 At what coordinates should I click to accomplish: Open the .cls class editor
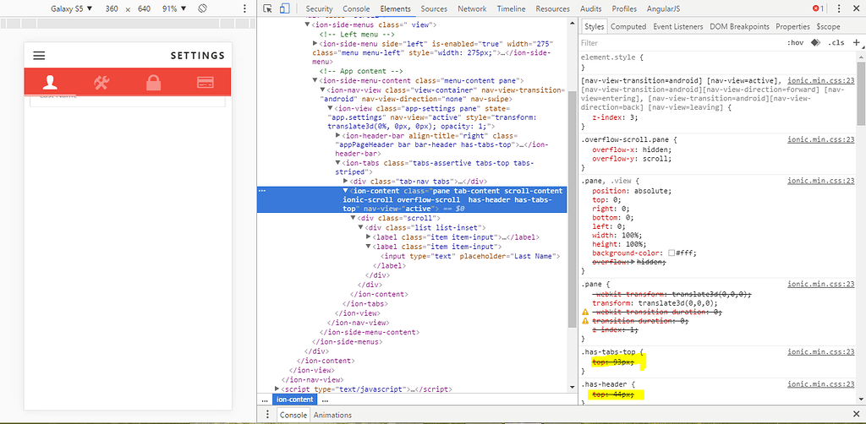pos(836,42)
